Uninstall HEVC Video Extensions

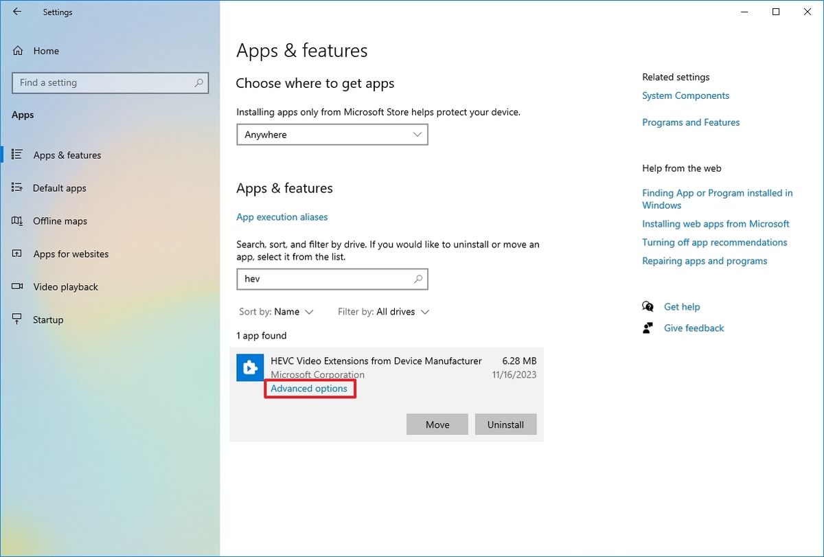(x=505, y=424)
